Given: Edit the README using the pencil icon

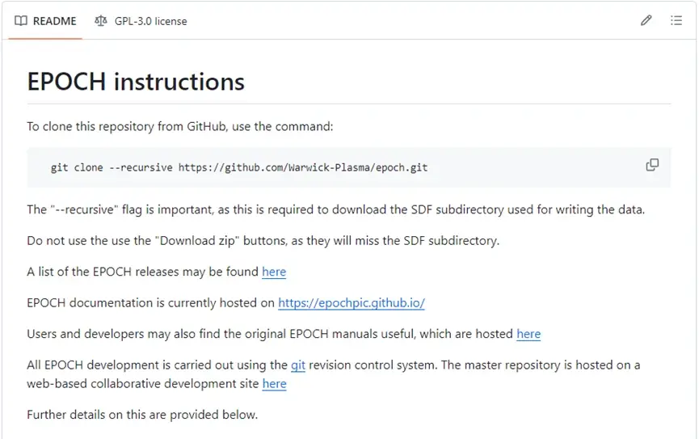Looking at the screenshot, I should coord(646,21).
